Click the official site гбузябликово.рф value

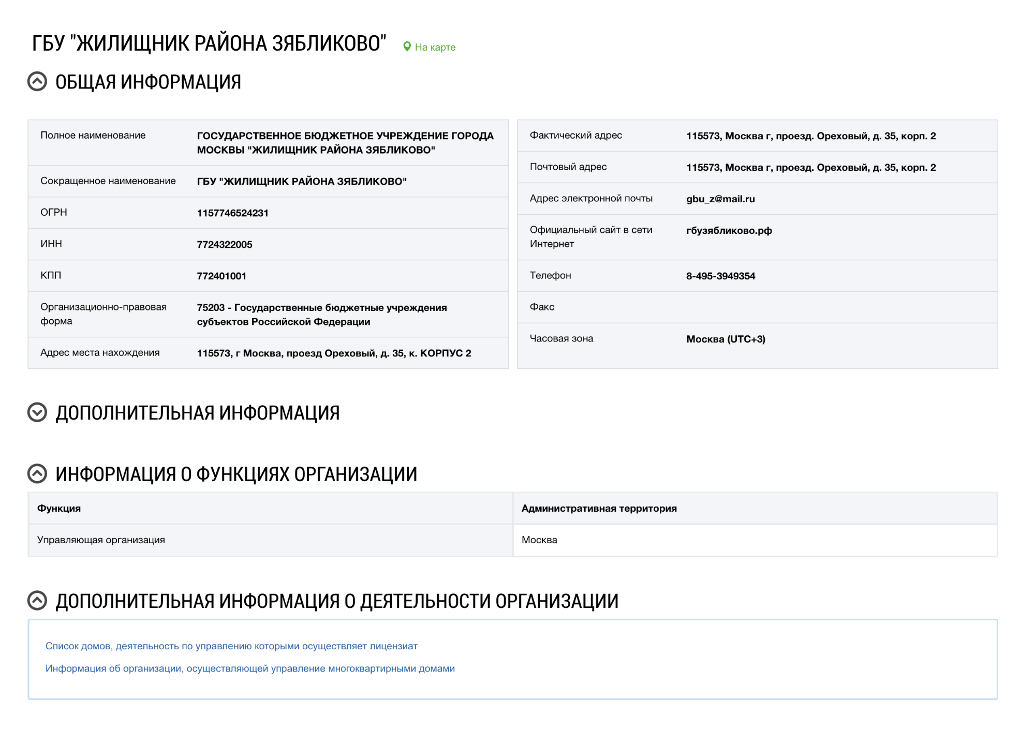729,231
